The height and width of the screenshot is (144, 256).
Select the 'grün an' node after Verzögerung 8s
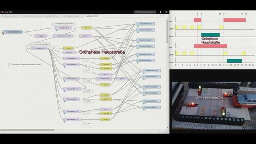106,99
